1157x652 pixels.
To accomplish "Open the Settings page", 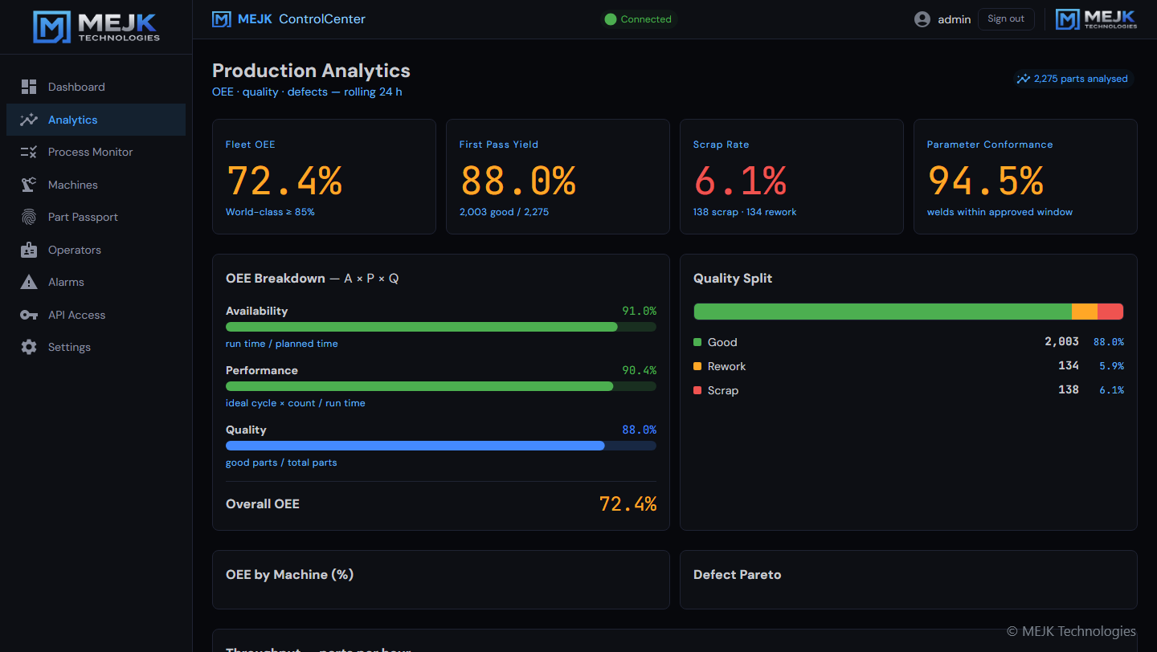I will (96, 347).
